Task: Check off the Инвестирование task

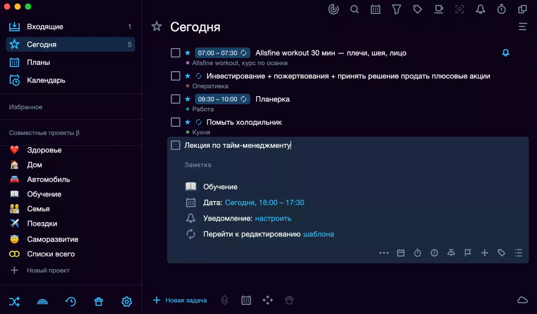Action: (176, 76)
